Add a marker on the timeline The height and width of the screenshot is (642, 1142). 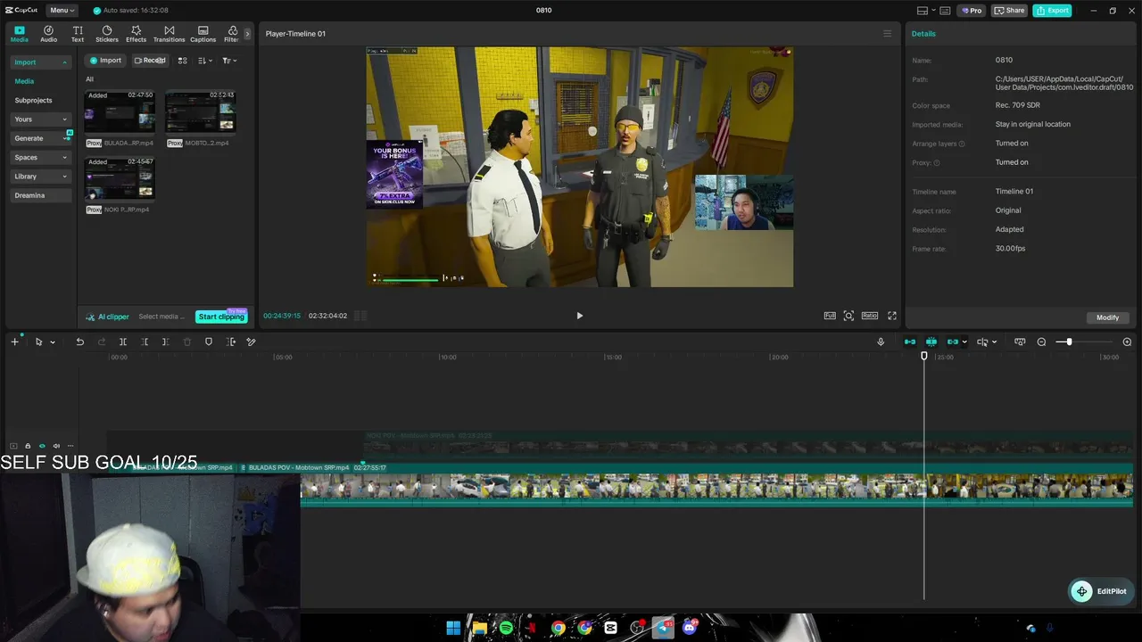(209, 342)
